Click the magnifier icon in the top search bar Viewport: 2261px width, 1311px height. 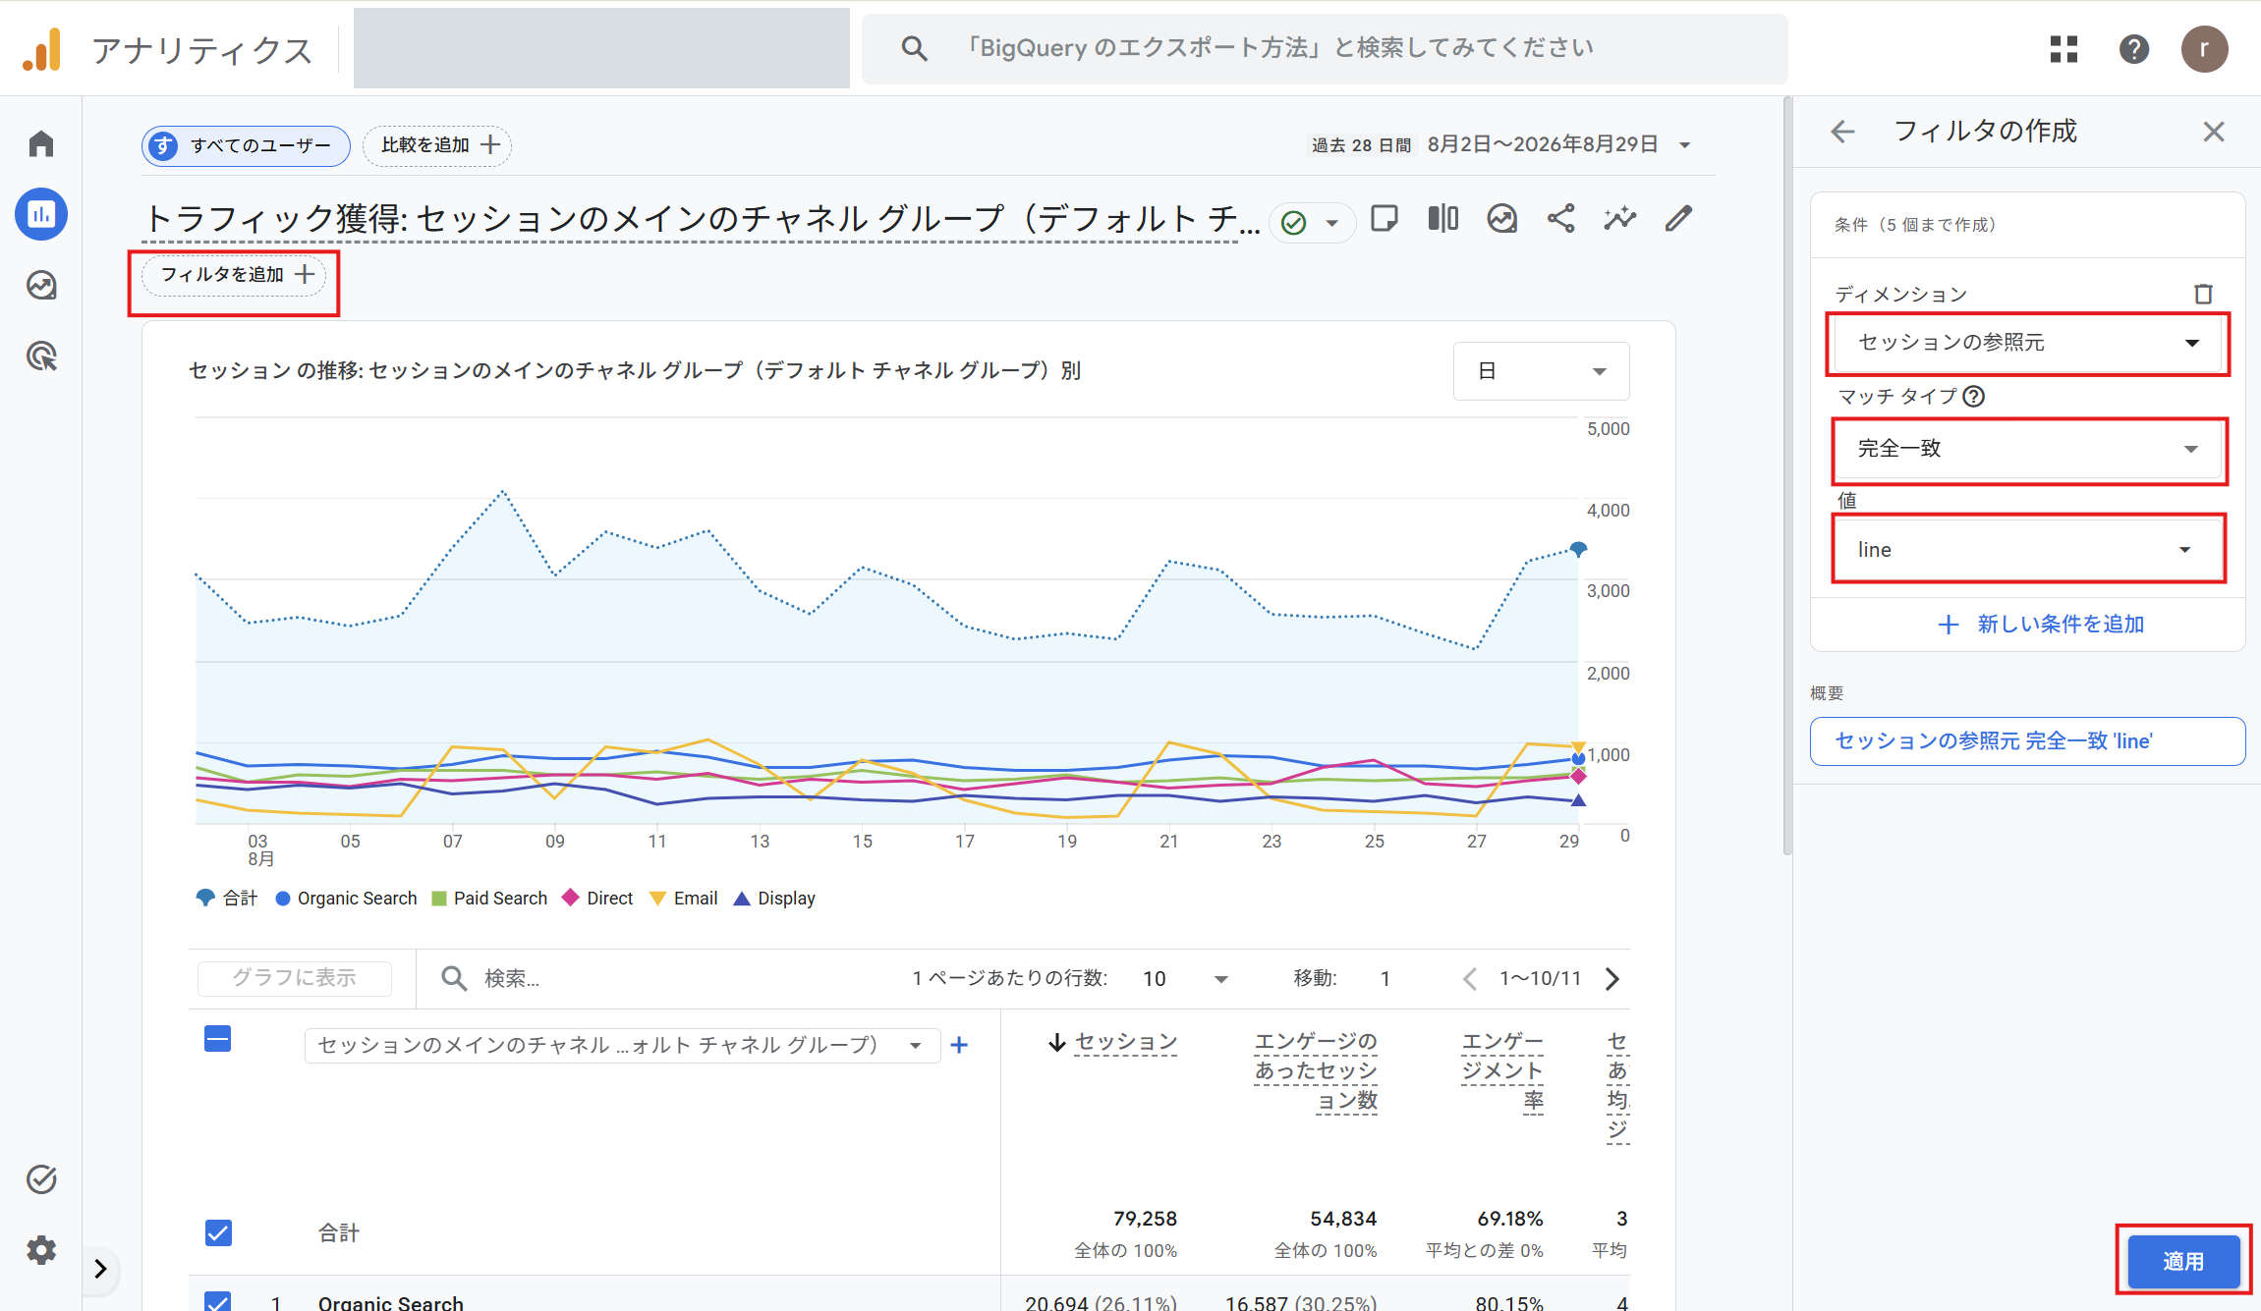coord(914,48)
